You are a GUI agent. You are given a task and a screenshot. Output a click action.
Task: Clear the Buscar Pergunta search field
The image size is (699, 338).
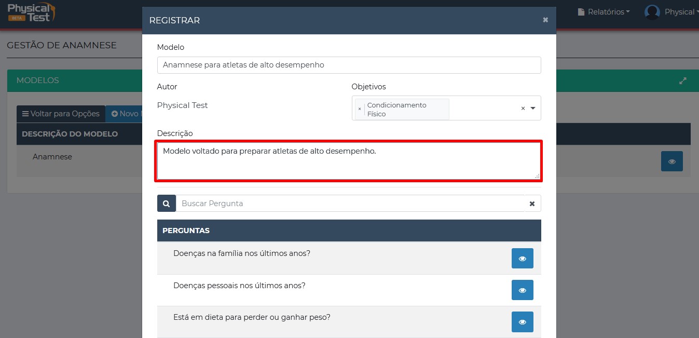(532, 204)
